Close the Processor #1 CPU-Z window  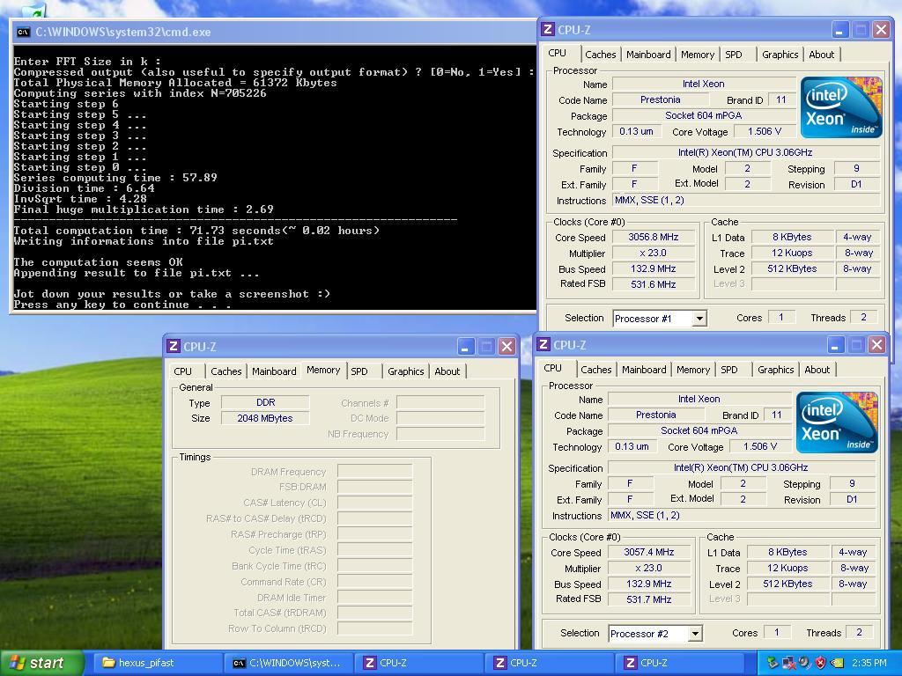click(881, 29)
